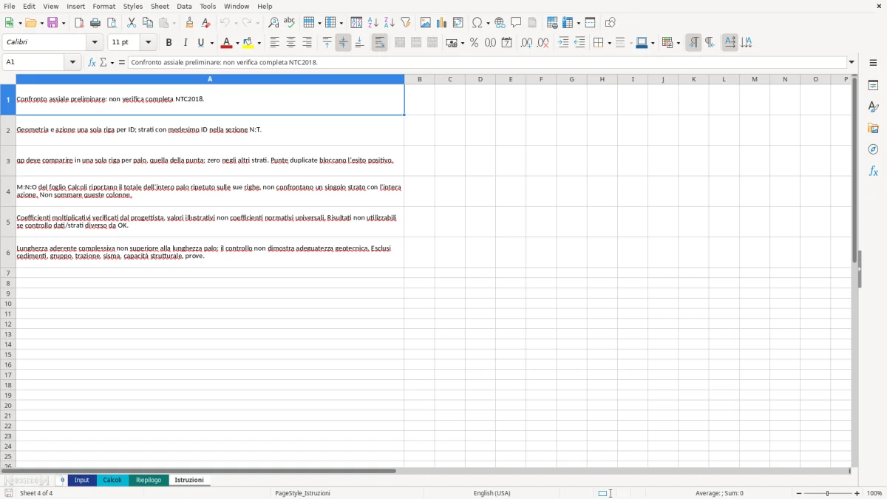
Task: Toggle Align Right
Action: point(307,43)
